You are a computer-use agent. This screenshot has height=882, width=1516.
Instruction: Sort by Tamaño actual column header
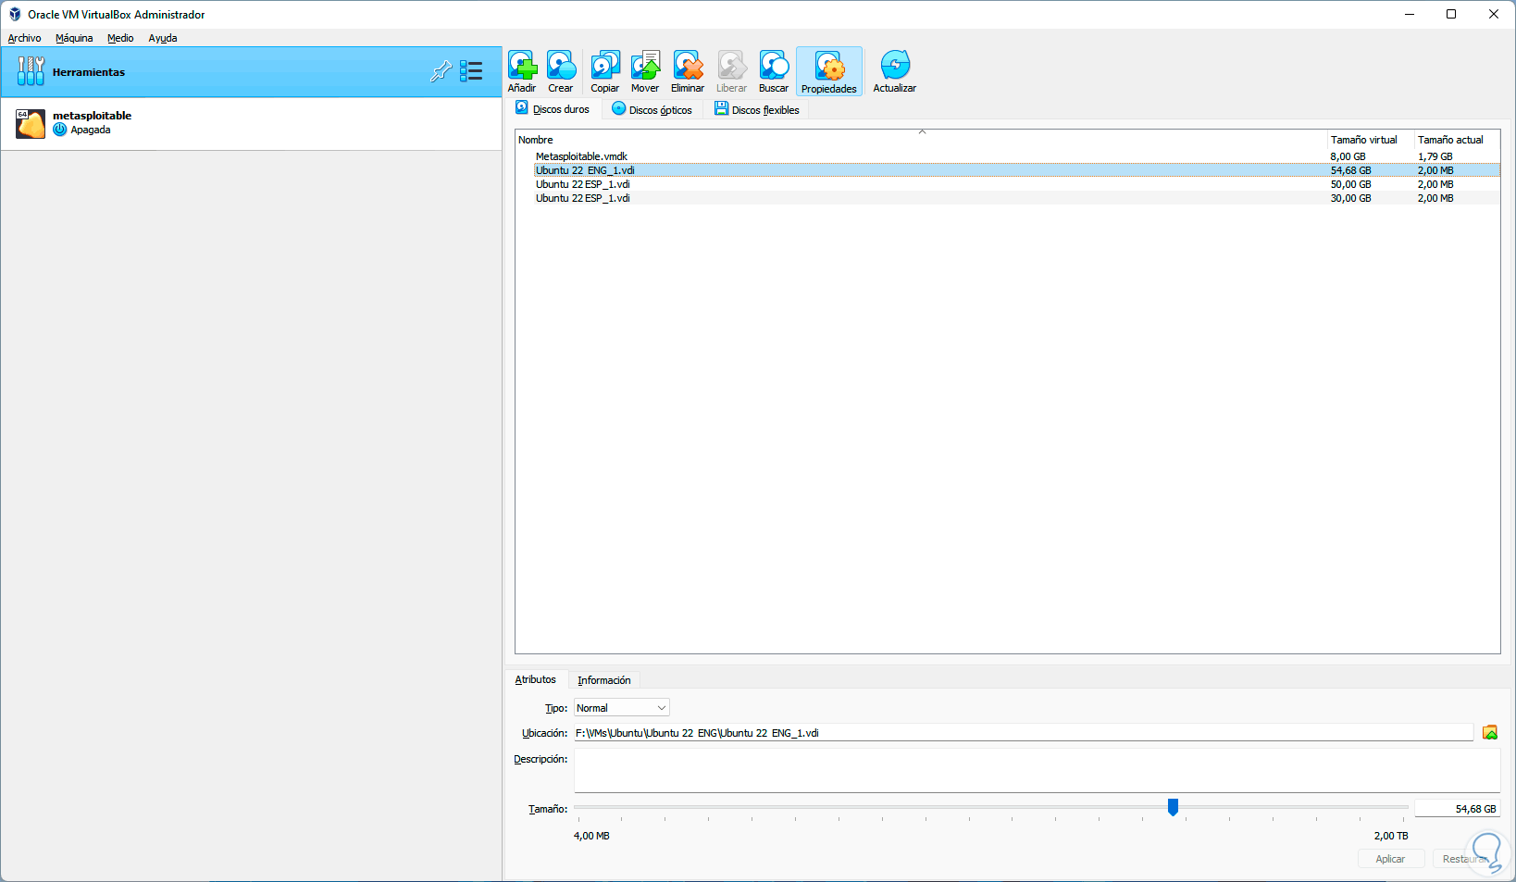(1450, 140)
